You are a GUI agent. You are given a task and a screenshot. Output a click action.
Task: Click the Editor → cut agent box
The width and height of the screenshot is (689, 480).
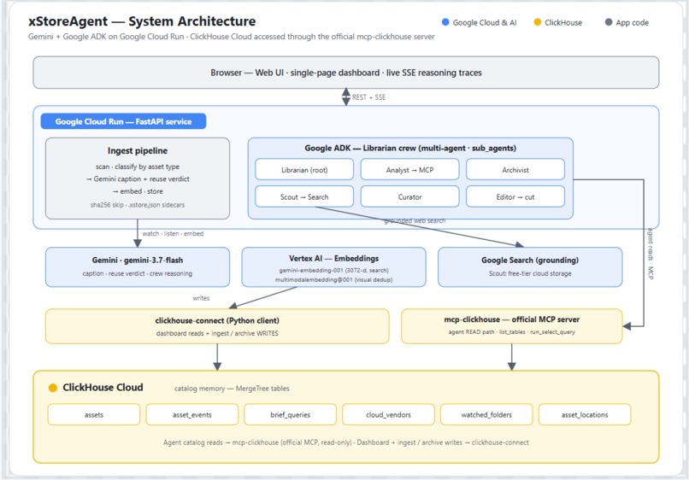click(x=515, y=196)
